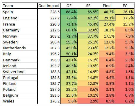
Task: Select the Goalimpact column header
Action: [x=49, y=6]
